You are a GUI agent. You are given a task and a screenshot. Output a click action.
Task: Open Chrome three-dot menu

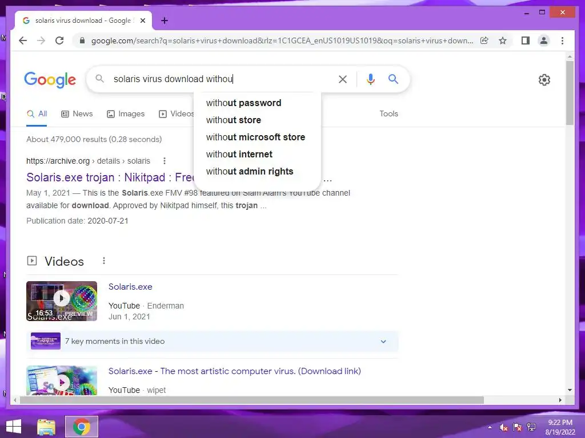click(562, 40)
